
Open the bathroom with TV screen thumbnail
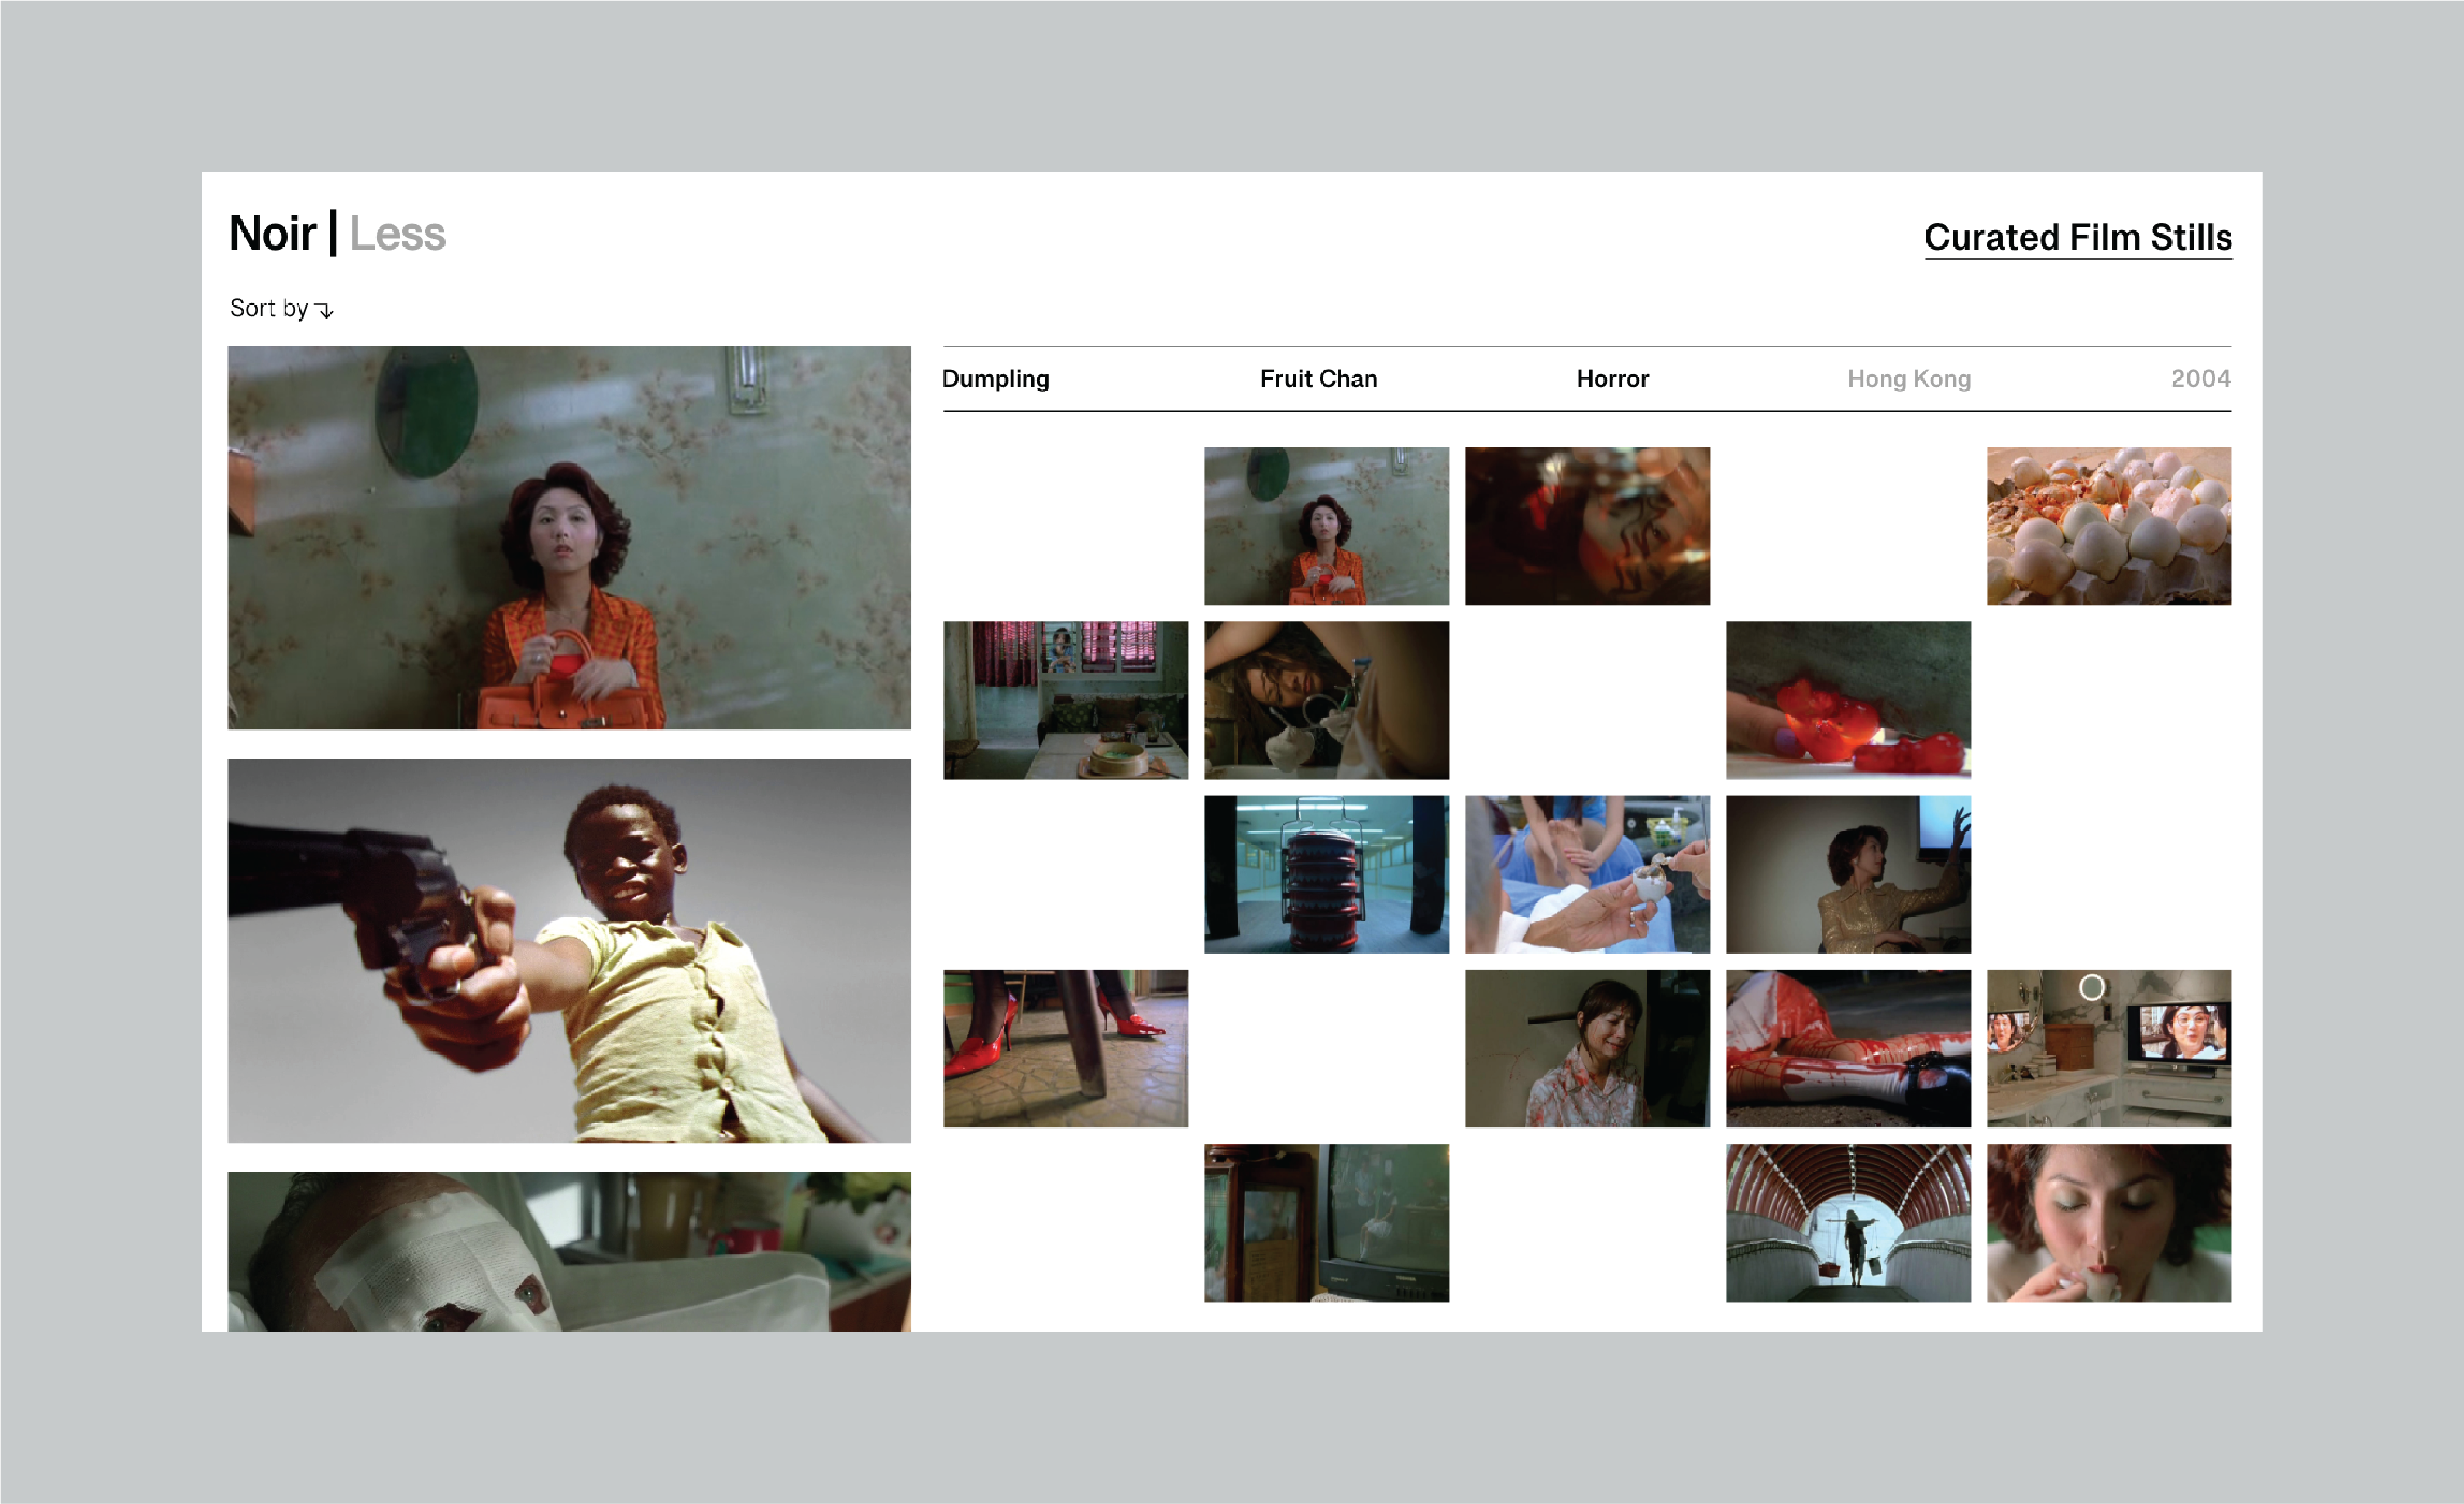tap(2109, 1049)
